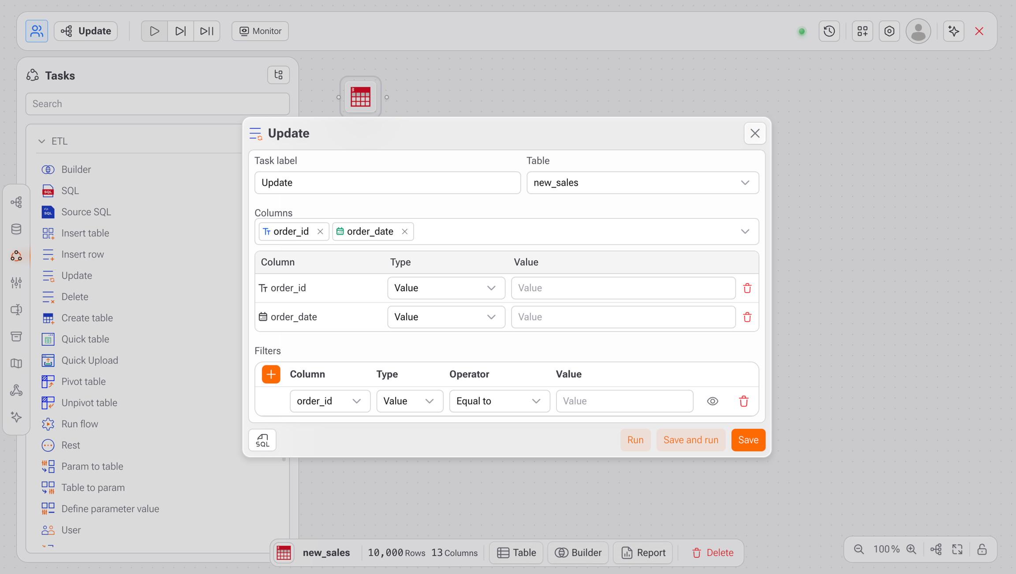This screenshot has height=574, width=1016.
Task: Toggle the canvas lock icon
Action: point(982,549)
